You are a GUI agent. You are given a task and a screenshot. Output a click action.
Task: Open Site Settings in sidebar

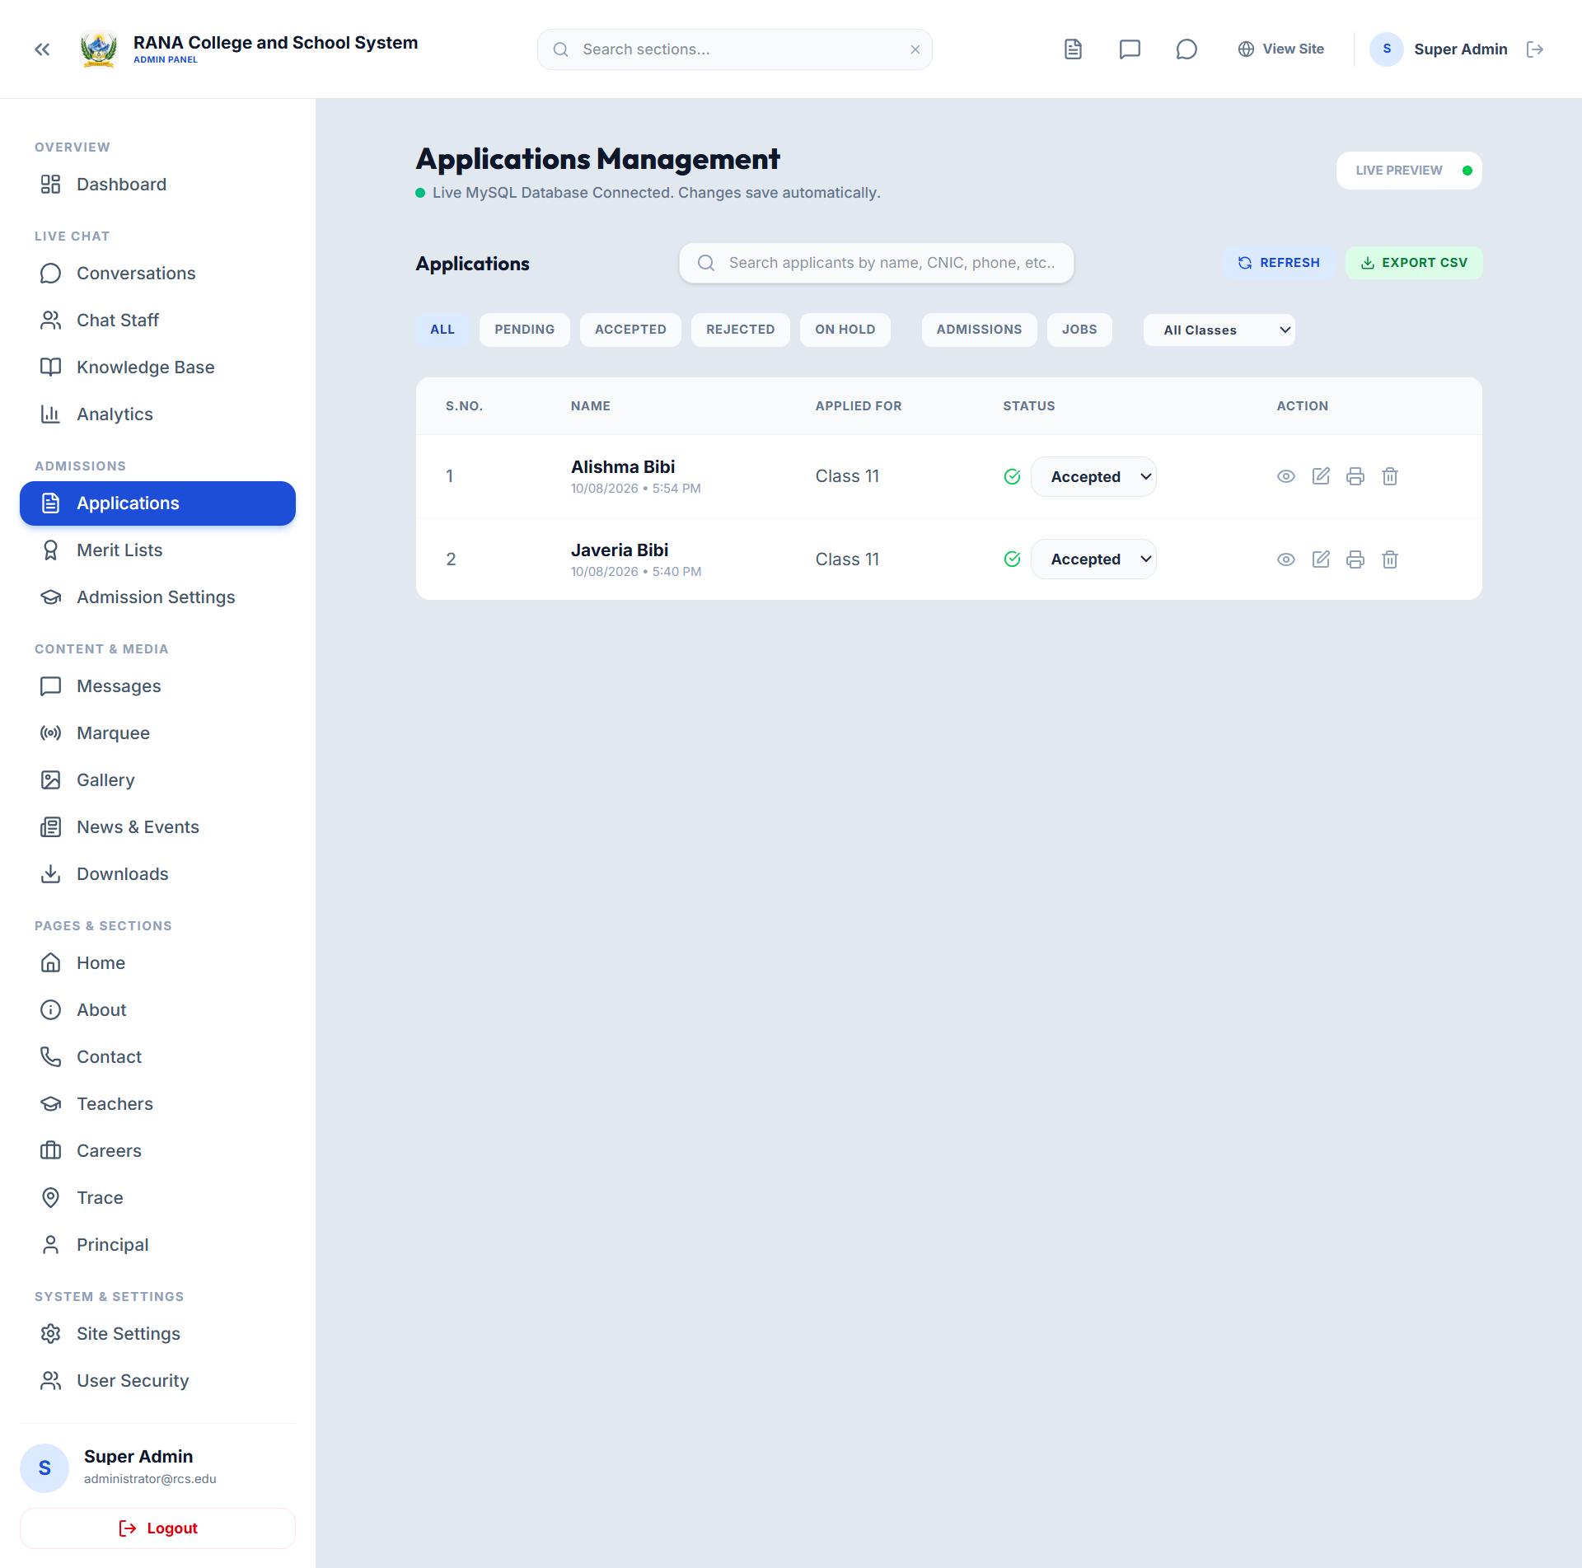click(x=157, y=1334)
